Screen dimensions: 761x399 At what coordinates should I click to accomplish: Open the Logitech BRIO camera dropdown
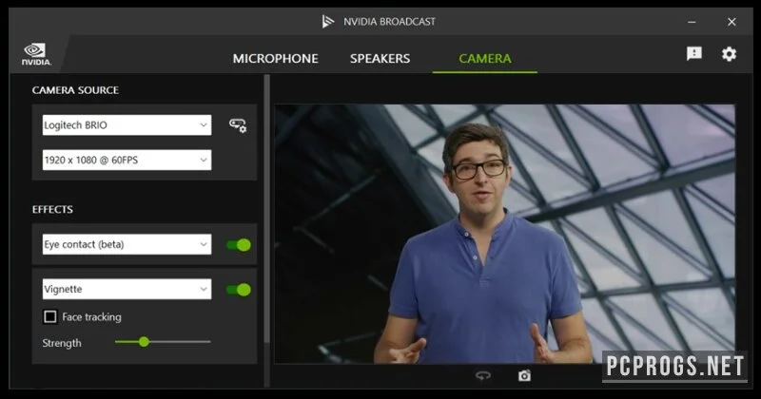127,125
